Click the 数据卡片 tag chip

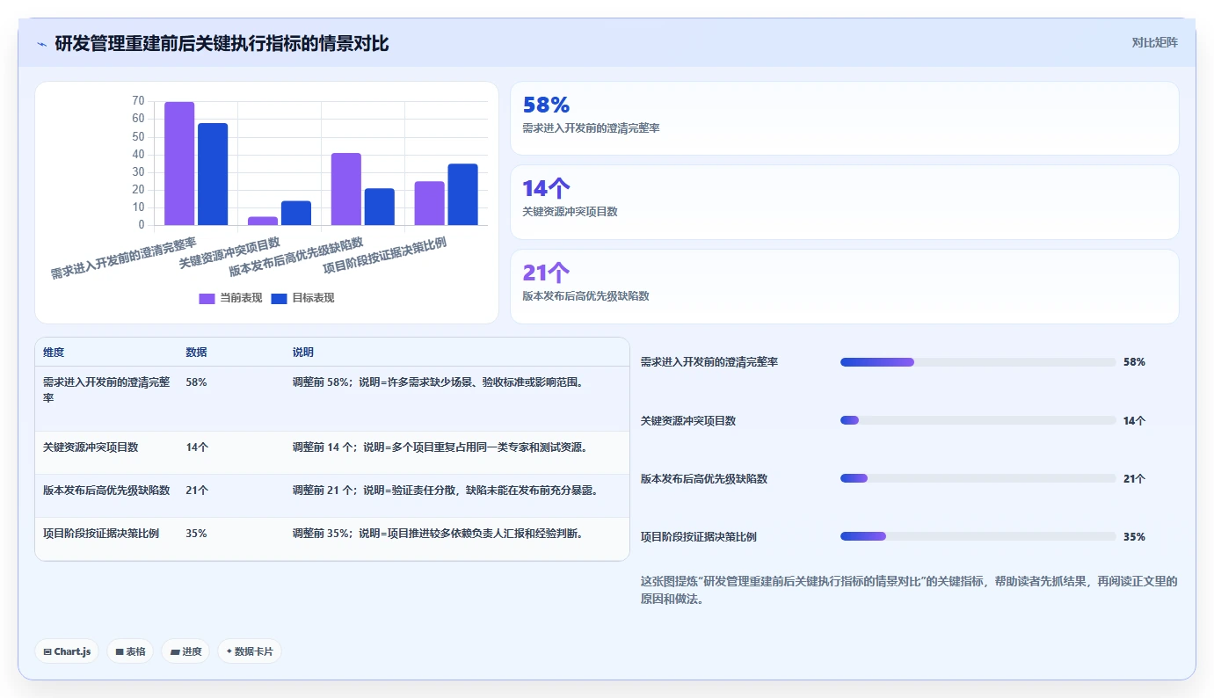click(x=250, y=651)
